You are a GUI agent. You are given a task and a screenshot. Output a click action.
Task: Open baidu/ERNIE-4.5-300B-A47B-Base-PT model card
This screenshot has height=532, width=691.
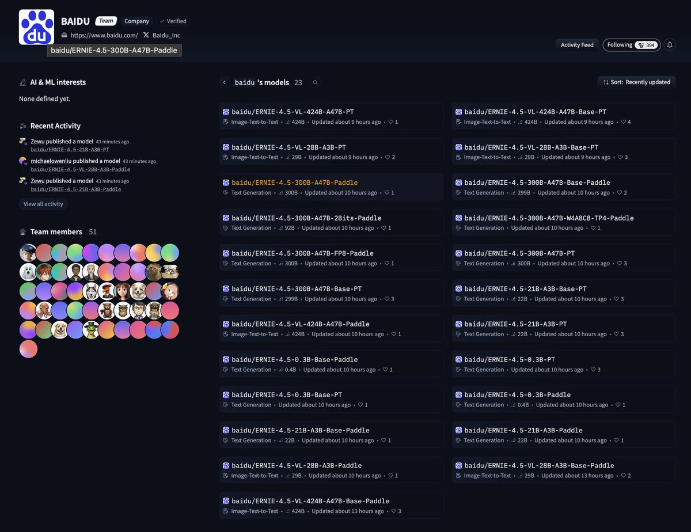click(x=331, y=293)
